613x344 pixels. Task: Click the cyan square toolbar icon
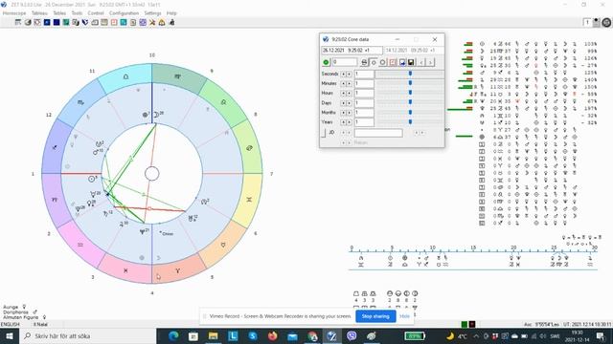[x=124, y=22]
